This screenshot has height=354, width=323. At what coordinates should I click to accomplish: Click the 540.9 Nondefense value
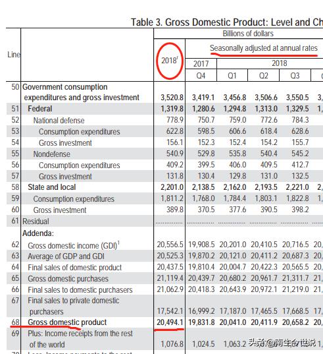(x=175, y=154)
